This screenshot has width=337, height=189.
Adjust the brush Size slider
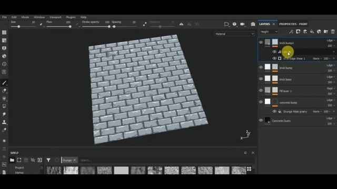[x=23, y=27]
